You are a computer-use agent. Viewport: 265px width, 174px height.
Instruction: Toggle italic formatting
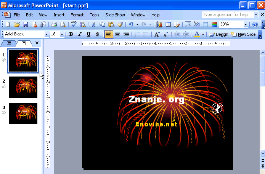tap(80, 34)
